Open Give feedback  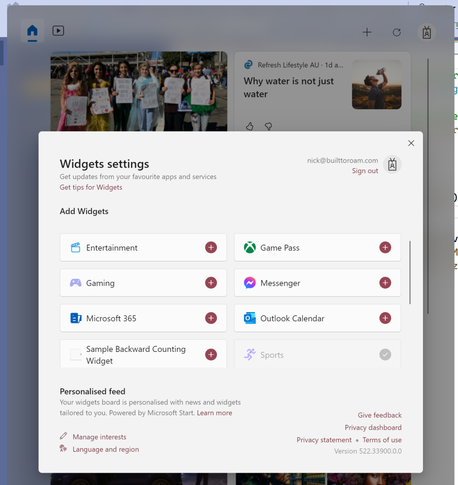pyautogui.click(x=379, y=415)
